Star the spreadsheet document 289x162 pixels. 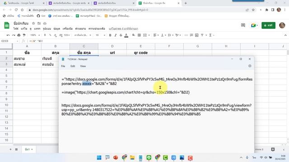(33, 23)
